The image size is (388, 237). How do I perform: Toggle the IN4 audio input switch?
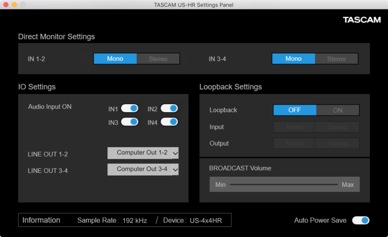169,122
